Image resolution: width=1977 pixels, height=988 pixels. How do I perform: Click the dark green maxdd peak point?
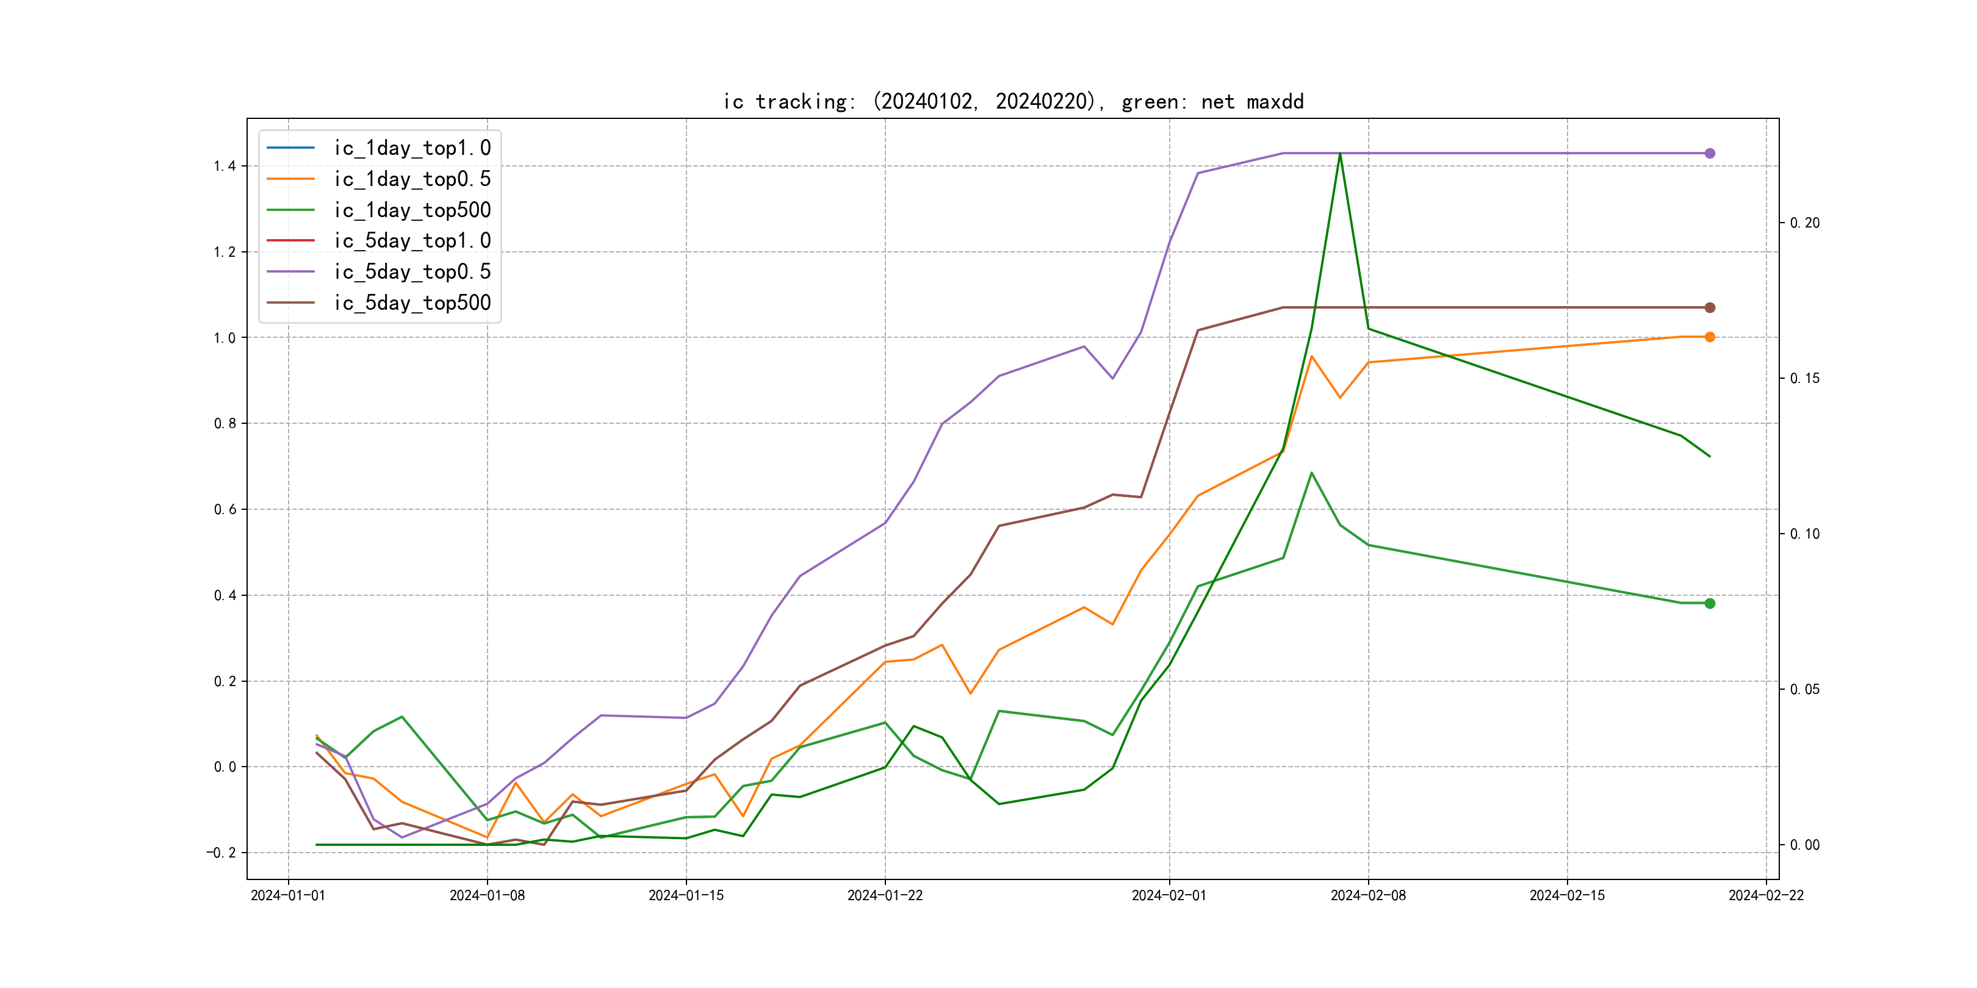point(1340,154)
